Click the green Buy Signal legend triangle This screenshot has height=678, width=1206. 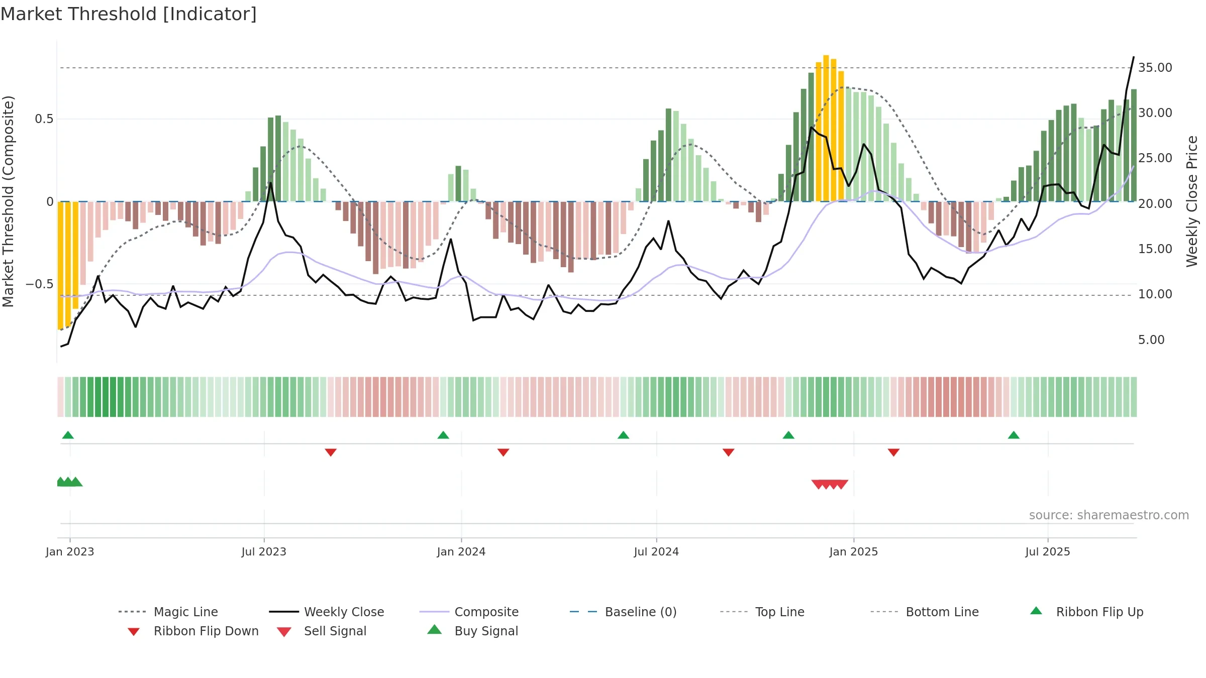[x=435, y=629]
